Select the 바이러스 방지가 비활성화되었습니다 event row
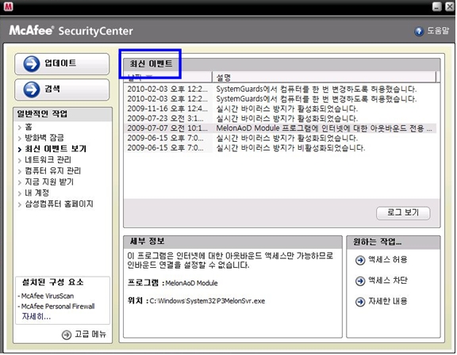457x355 pixels. pyautogui.click(x=280, y=148)
